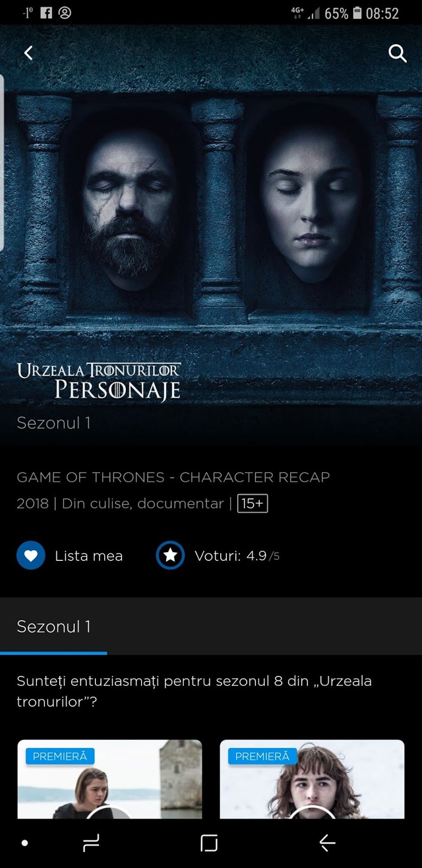This screenshot has width=422, height=868.
Task: Tap the Urzeala Tronurilor Personaje logo
Action: coord(99,382)
